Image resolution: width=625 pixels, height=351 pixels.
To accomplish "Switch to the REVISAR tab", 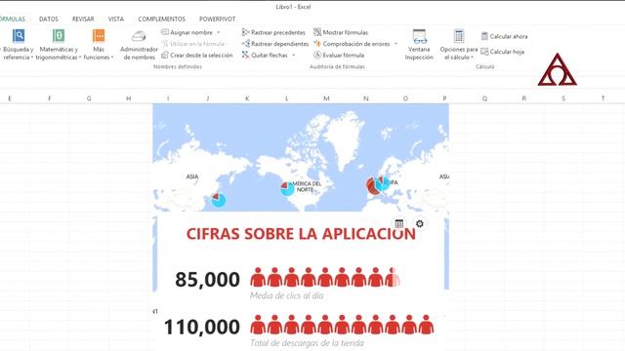I will (x=83, y=19).
